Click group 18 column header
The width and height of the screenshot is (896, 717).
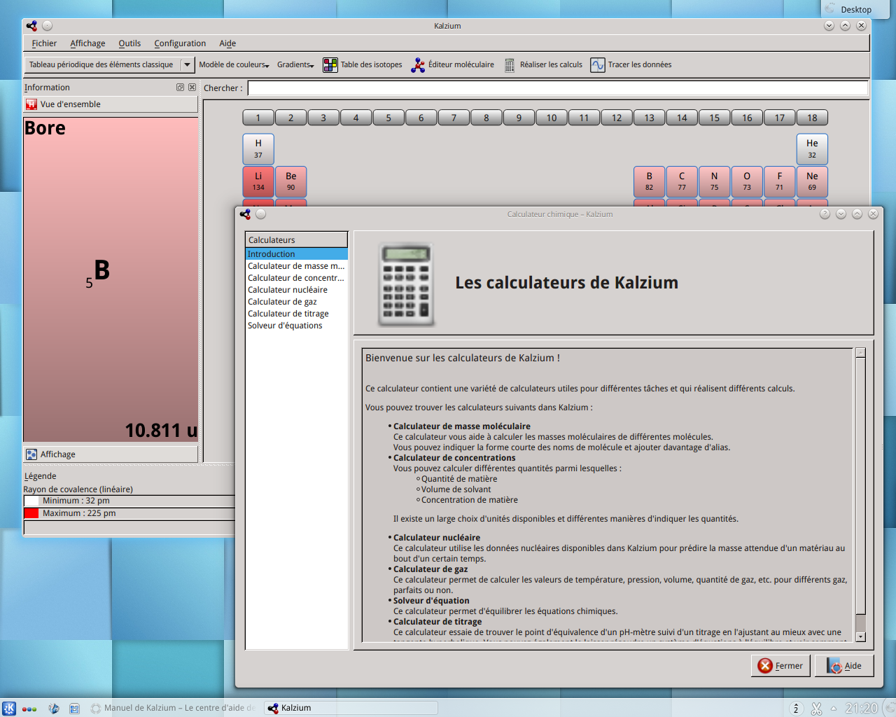click(x=812, y=118)
